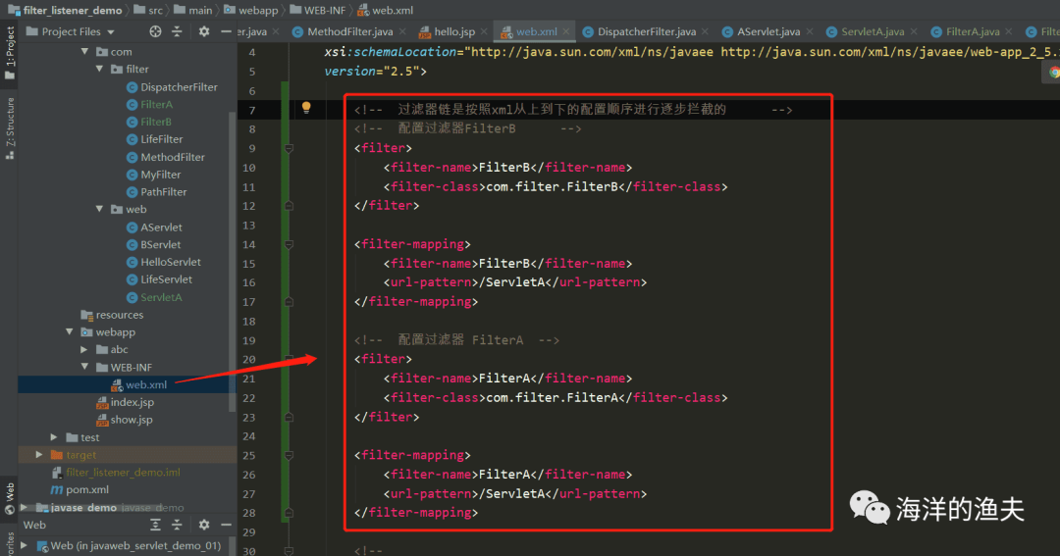Viewport: 1060px width, 556px height.
Task: Collapse the filter package folder
Action: [100, 69]
